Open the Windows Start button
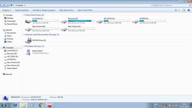 pyautogui.click(x=4, y=105)
